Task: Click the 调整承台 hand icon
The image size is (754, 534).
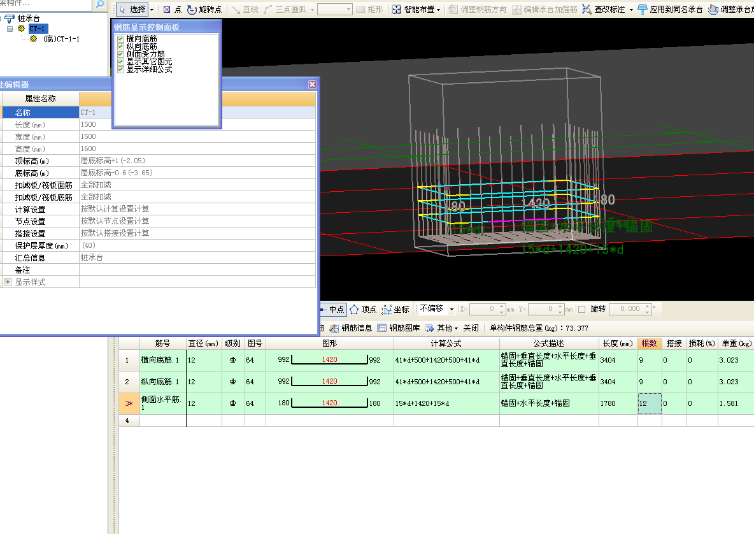Action: pos(713,9)
